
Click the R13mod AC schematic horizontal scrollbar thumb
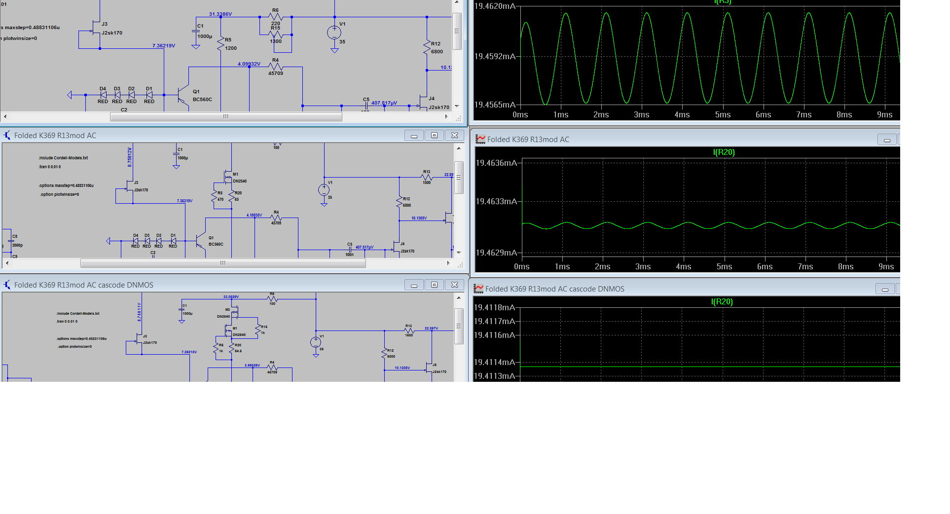223,263
